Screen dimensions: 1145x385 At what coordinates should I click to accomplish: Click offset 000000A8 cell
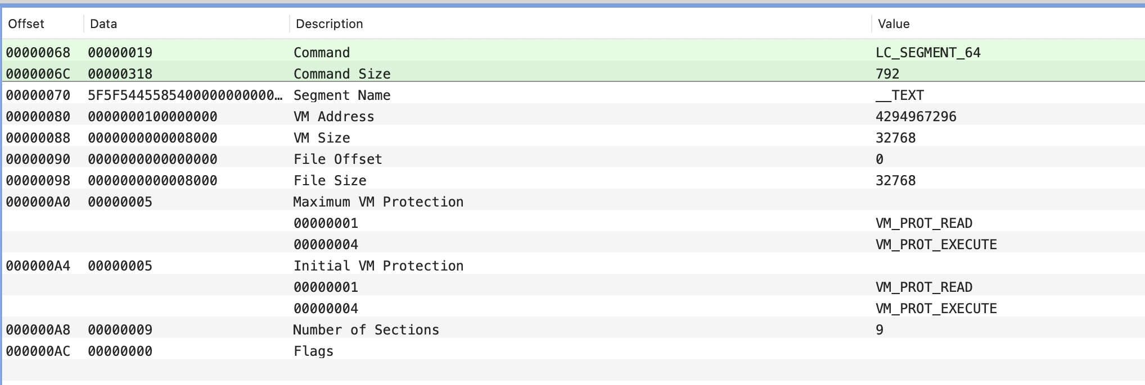[x=38, y=330]
